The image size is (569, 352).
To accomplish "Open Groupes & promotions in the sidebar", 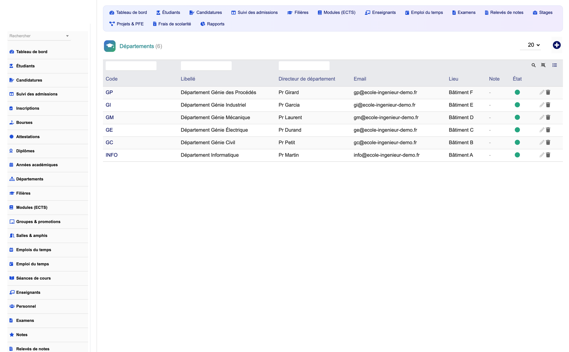I will [x=48, y=222].
